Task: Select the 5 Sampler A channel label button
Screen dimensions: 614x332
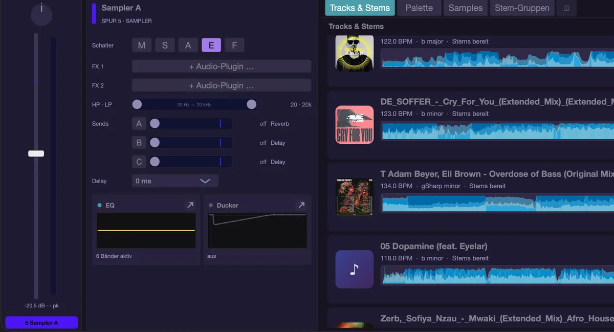Action: pyautogui.click(x=41, y=323)
